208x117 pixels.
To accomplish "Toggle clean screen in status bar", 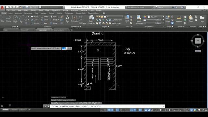I will [x=203, y=110].
